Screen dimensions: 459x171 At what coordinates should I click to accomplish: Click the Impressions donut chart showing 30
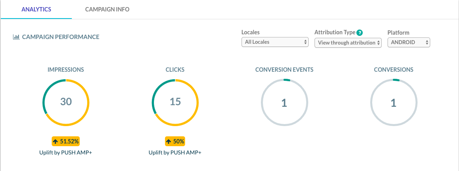tap(66, 102)
